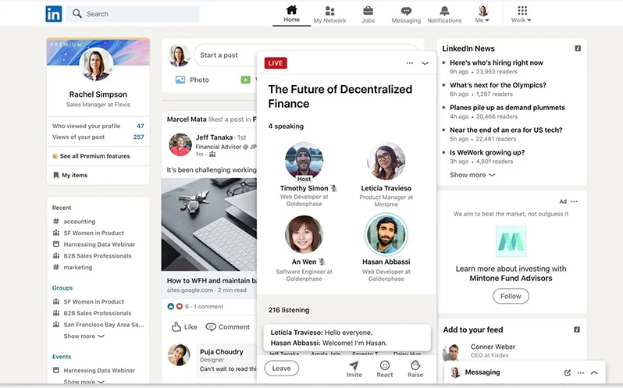Expand Show more in LinkedIn News
This screenshot has height=388, width=623.
point(472,175)
